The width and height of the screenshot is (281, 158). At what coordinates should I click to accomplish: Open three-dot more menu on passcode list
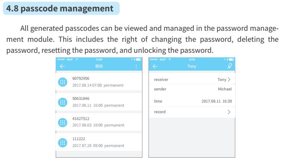point(136,66)
